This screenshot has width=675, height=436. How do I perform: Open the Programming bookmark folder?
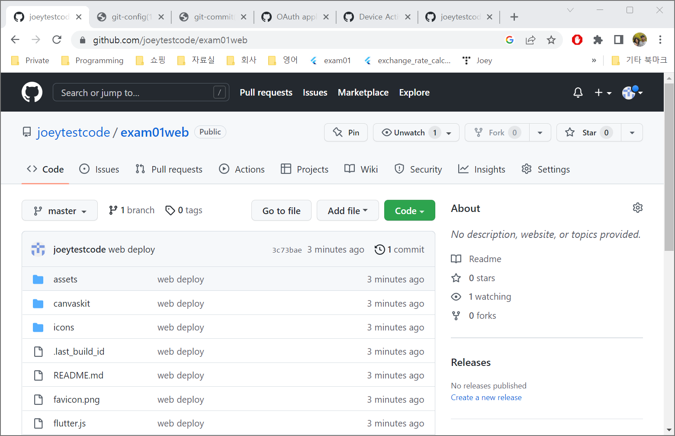pyautogui.click(x=93, y=61)
